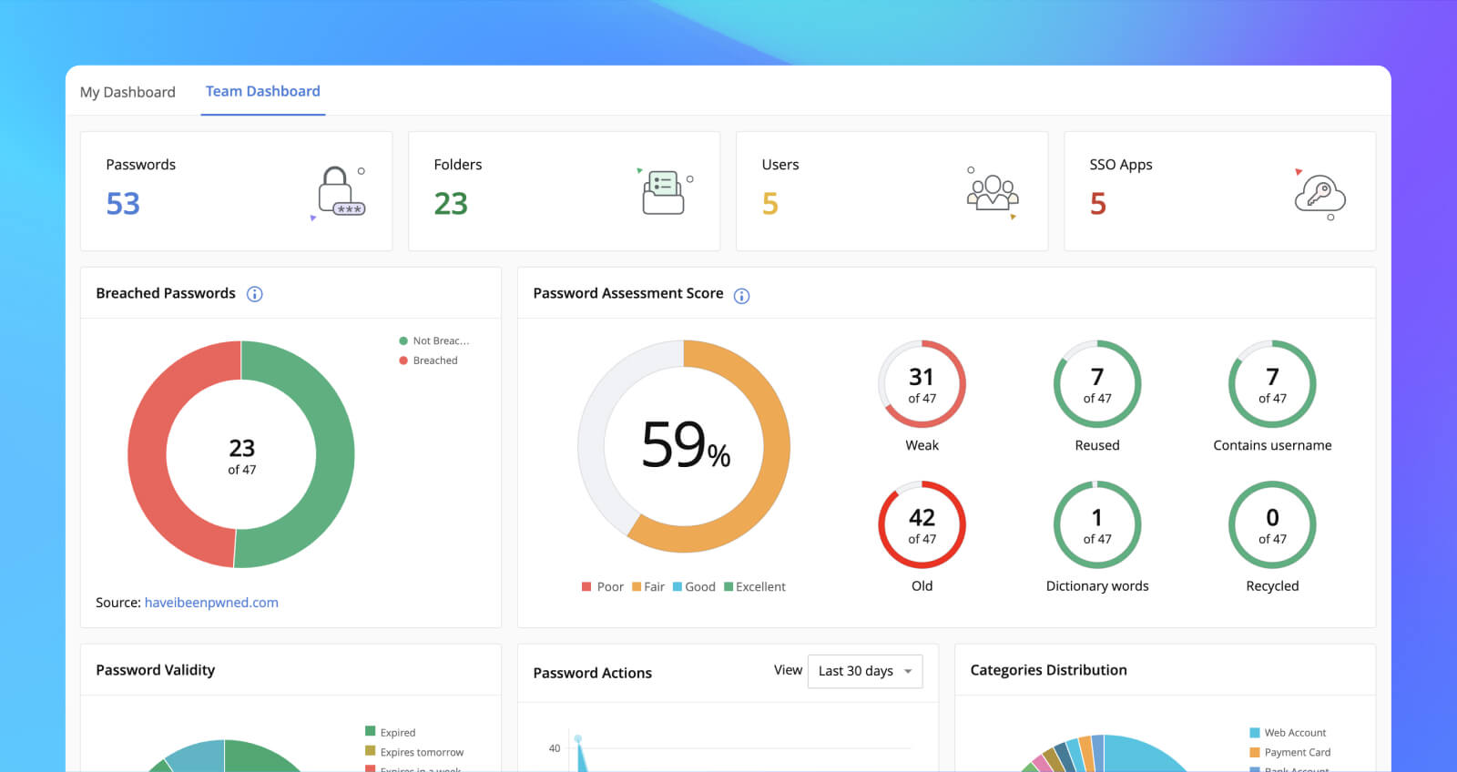1457x772 pixels.
Task: Click the Old passwords gauge
Action: click(x=922, y=525)
